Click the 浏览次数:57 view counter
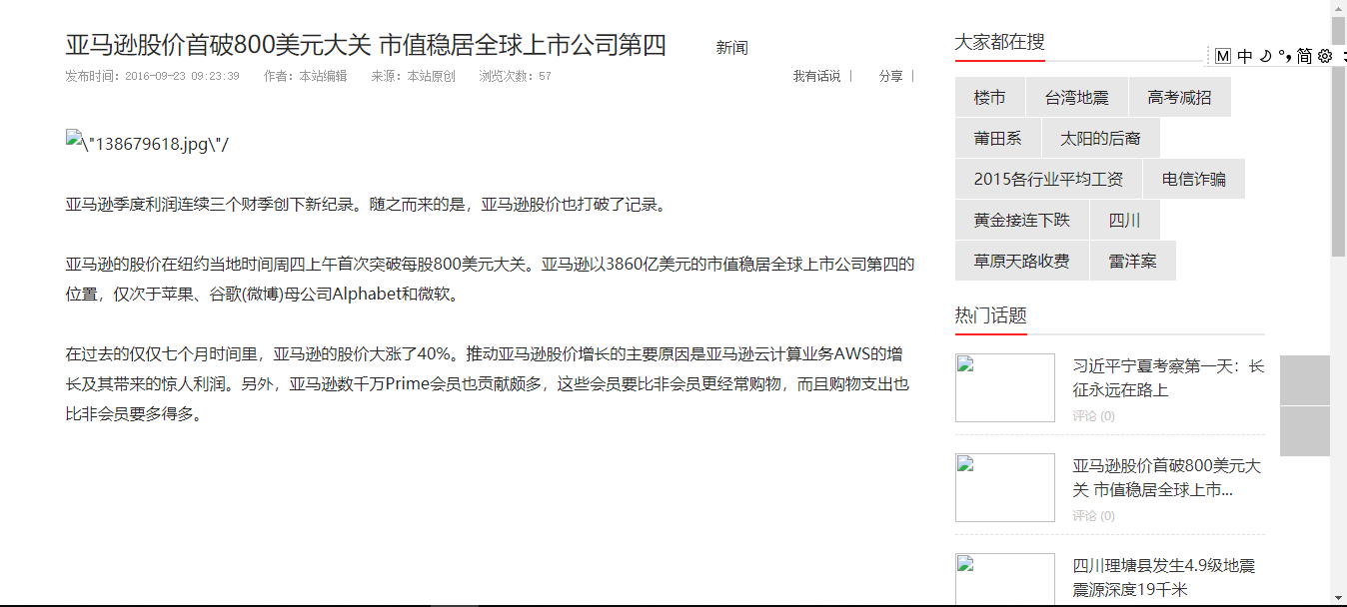The width and height of the screenshot is (1347, 607). (515, 76)
